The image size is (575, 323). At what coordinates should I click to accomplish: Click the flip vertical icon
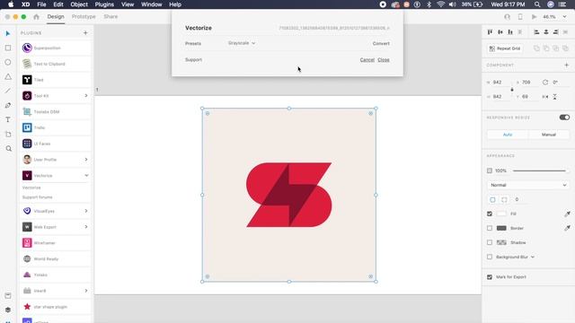[555, 97]
